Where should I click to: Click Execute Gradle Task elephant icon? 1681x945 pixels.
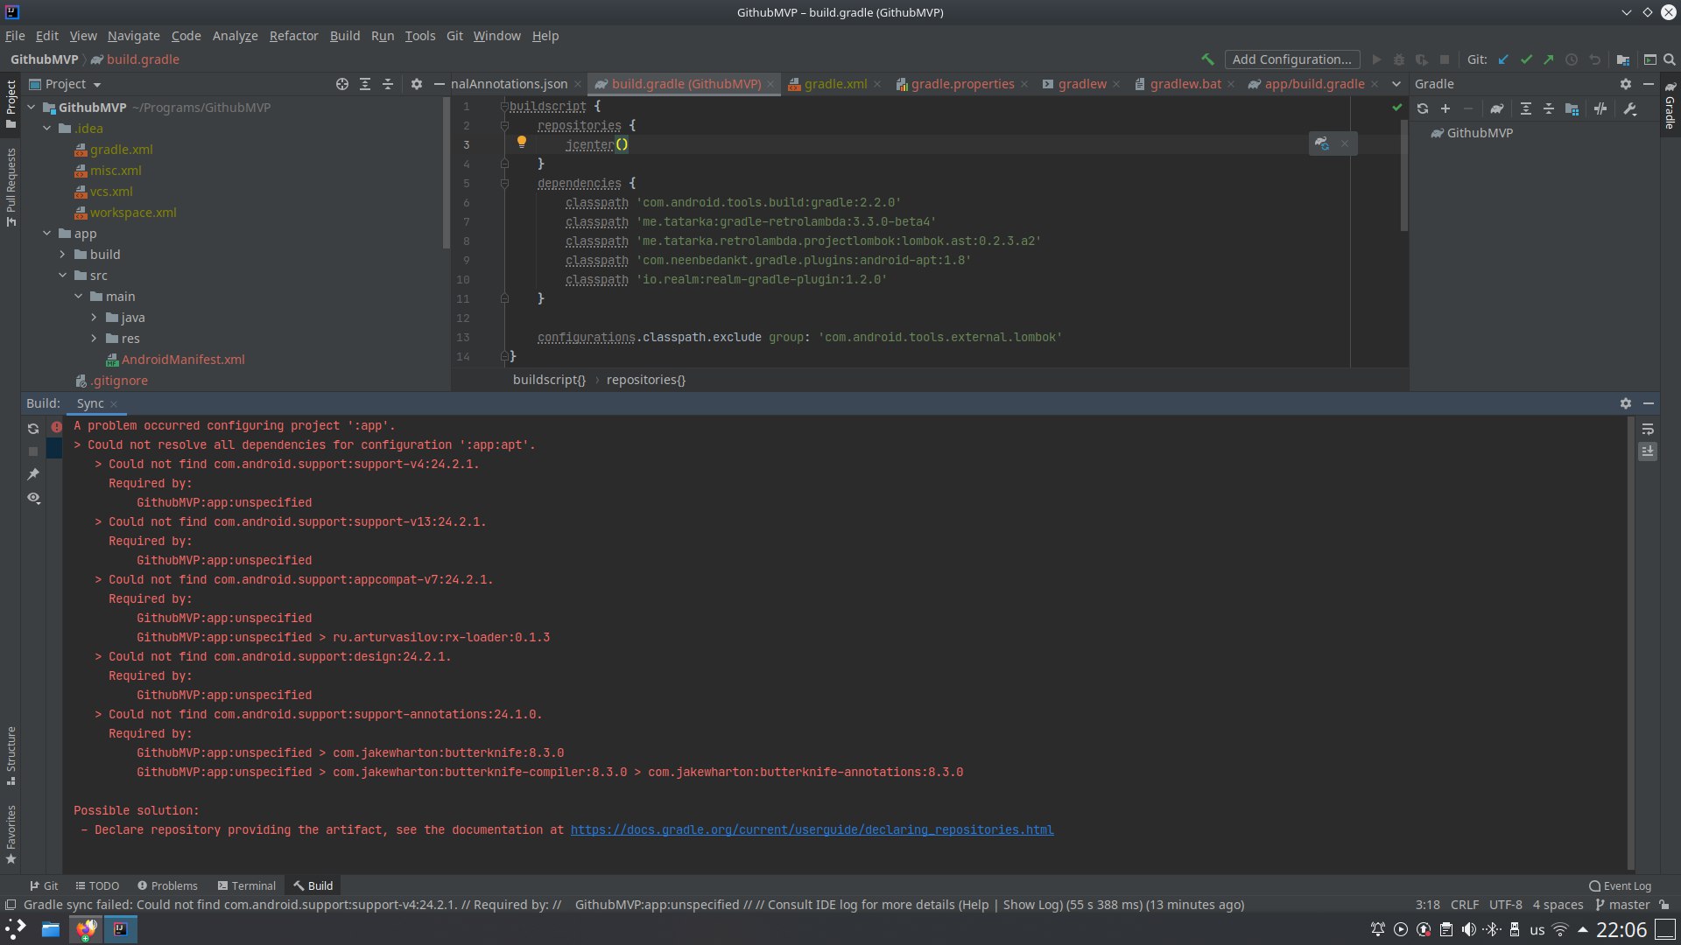(1497, 108)
